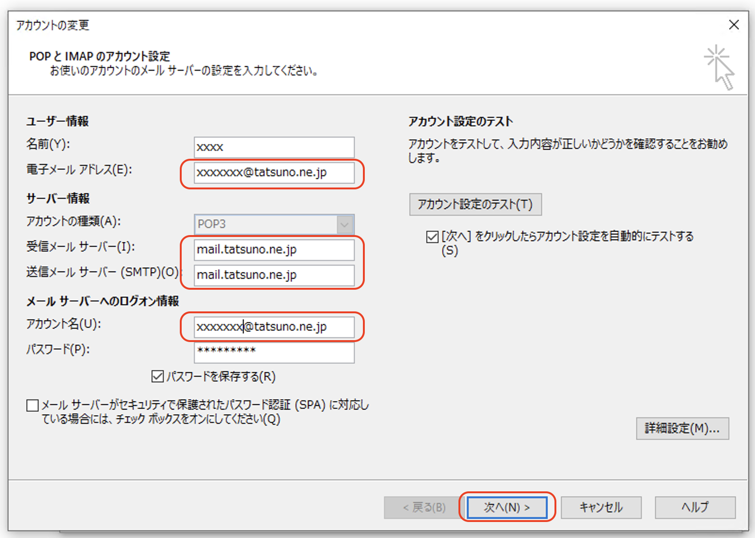This screenshot has height=538, width=755.
Task: Click the POP と IMAP のアカウント設定 heading
Action: click(x=99, y=56)
